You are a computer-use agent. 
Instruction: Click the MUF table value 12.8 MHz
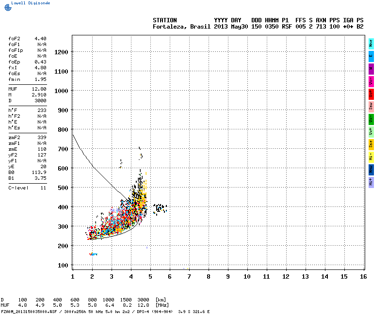pyautogui.click(x=143, y=305)
